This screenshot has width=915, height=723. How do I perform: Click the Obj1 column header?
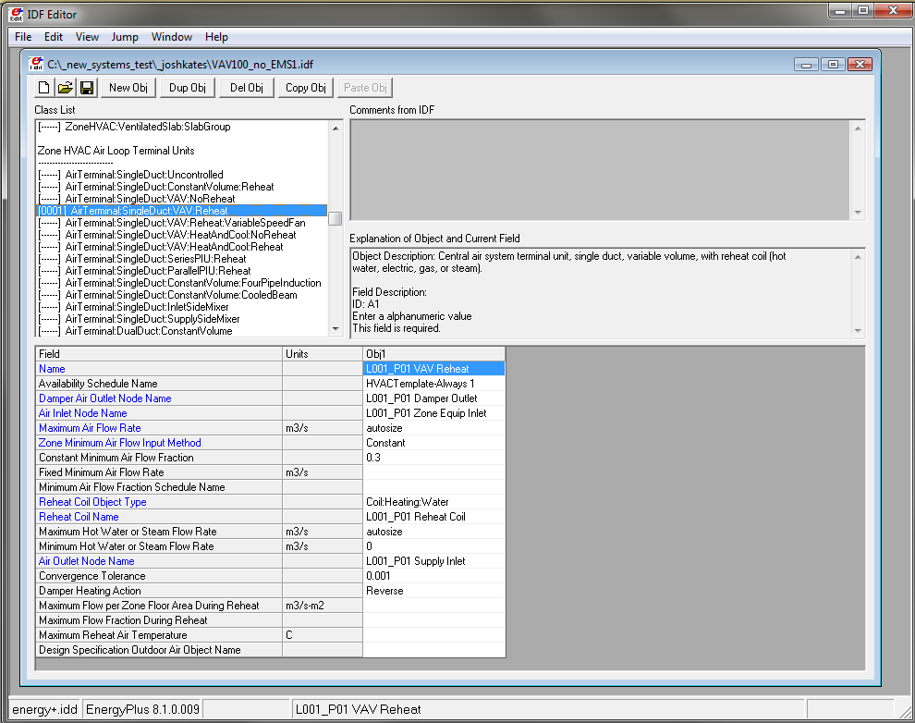point(433,353)
